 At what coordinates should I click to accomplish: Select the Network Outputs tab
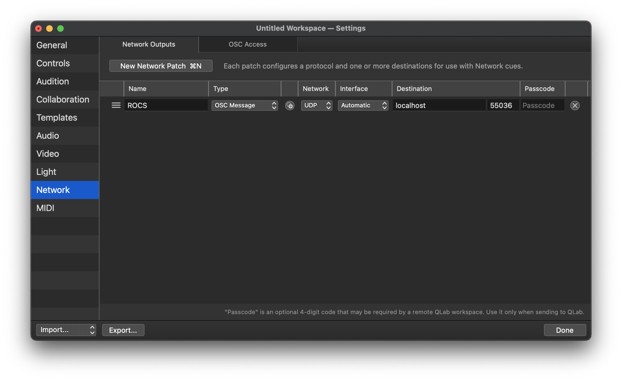pyautogui.click(x=149, y=44)
